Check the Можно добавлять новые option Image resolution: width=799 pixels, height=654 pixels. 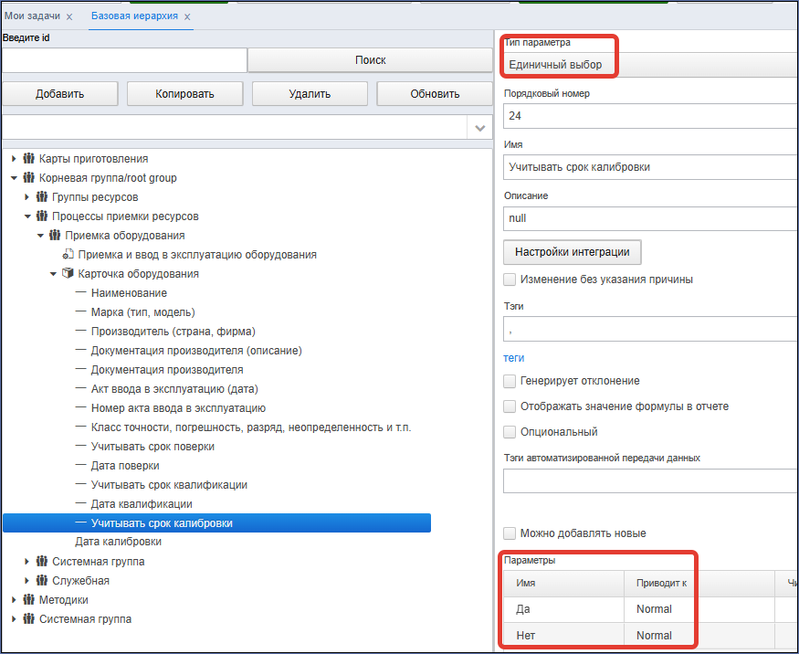point(509,533)
